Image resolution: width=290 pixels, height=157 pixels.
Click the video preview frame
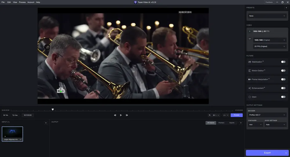(123, 56)
